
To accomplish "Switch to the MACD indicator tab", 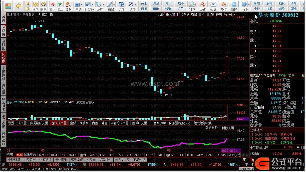I will click(x=43, y=155).
